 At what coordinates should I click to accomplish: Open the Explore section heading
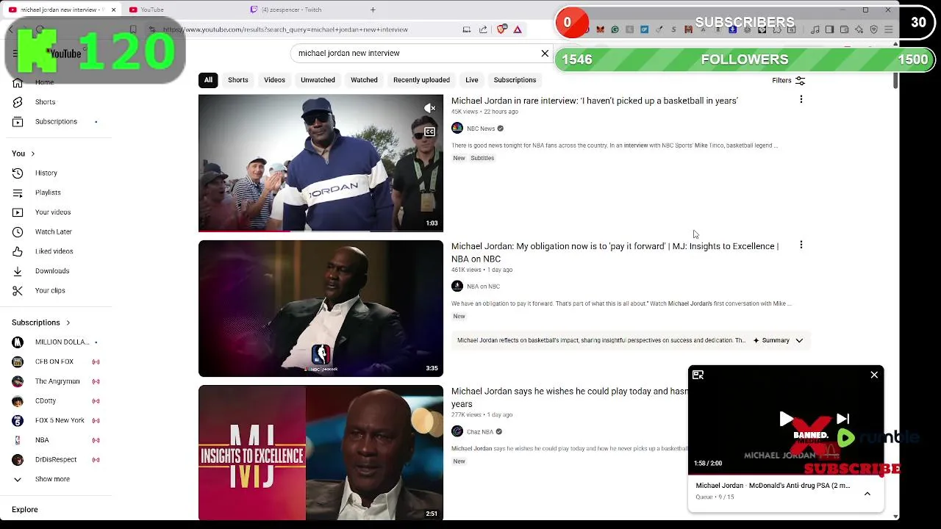[24, 509]
